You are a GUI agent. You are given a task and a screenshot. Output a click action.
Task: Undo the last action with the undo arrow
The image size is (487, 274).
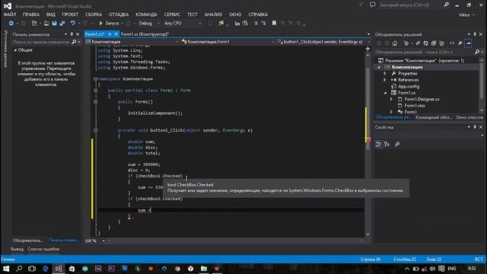(x=73, y=24)
